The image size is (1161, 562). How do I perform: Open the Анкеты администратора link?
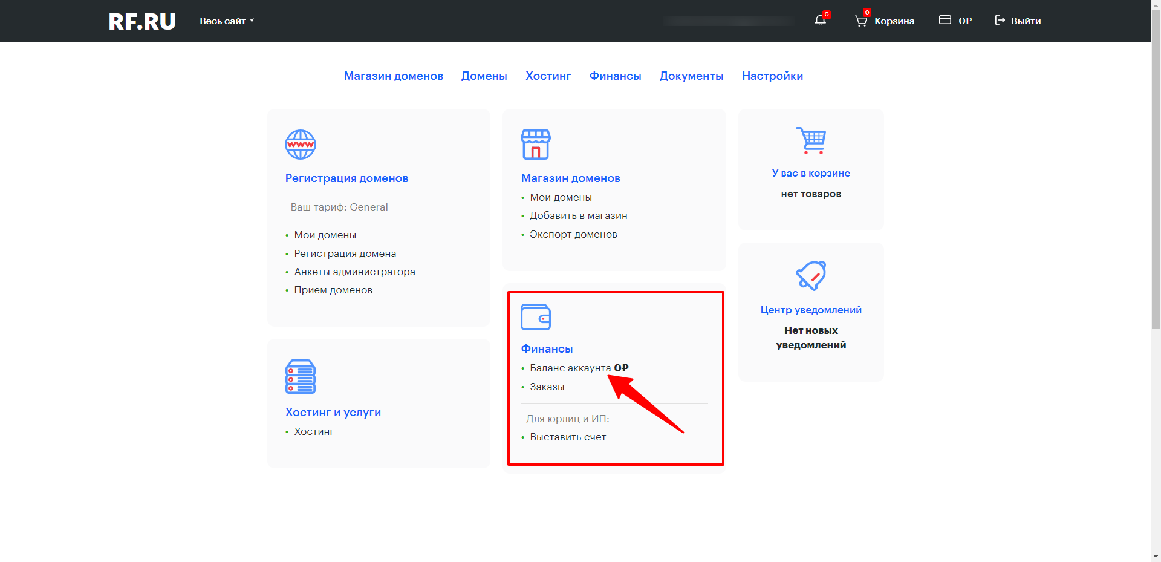tap(354, 272)
